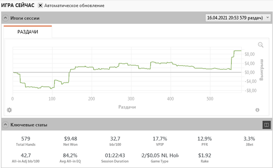273x168 pixels.
Task: Open graph settings gear icon
Action: [9, 110]
